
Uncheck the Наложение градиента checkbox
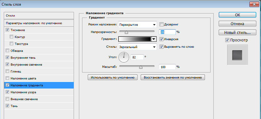pos(7,85)
